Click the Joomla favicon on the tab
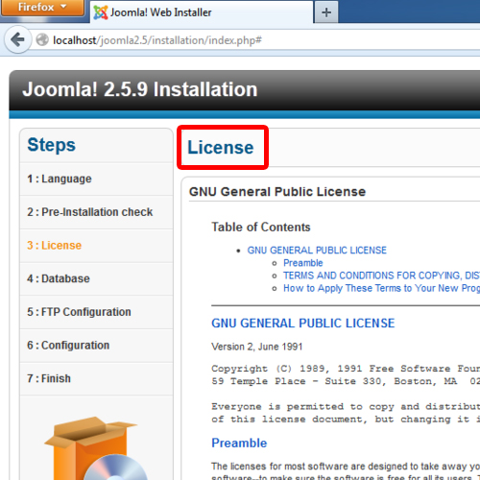This screenshot has height=480, width=480. click(101, 12)
